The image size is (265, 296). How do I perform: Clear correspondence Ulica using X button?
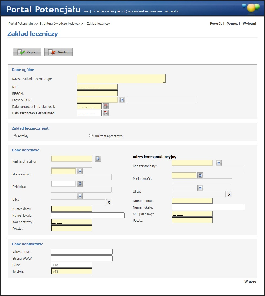pos(229,194)
